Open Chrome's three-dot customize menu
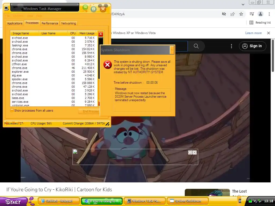This screenshot has height=206, width=275. click(269, 14)
